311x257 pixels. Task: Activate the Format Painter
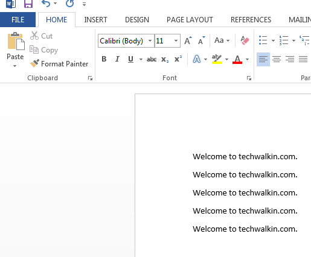59,64
